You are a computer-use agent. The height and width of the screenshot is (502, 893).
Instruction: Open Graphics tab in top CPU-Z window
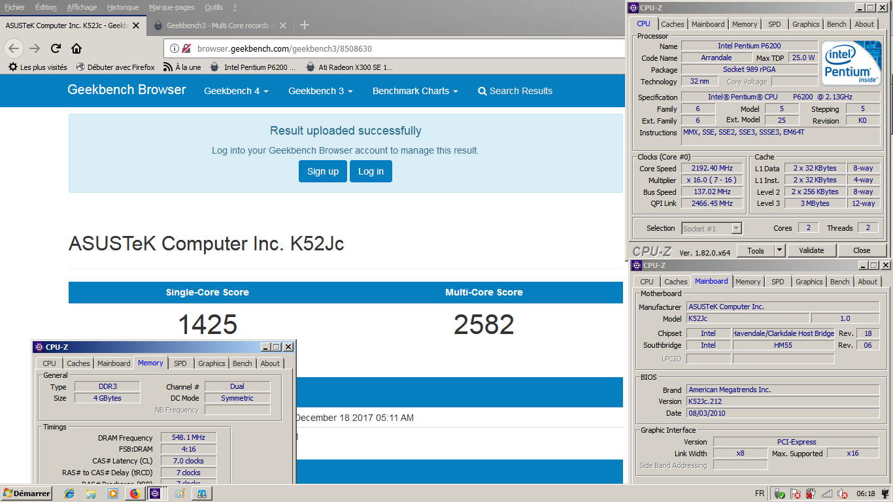(805, 24)
